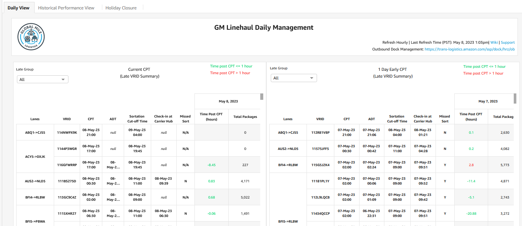Image resolution: width=522 pixels, height=226 pixels.
Task: Click the May 8, 2023 column header
Action: [228, 101]
